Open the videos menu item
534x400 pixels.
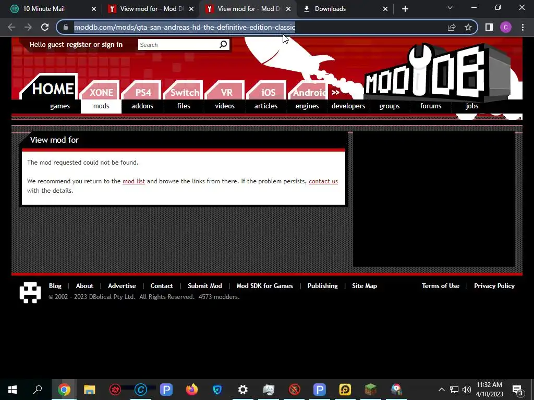tap(225, 106)
